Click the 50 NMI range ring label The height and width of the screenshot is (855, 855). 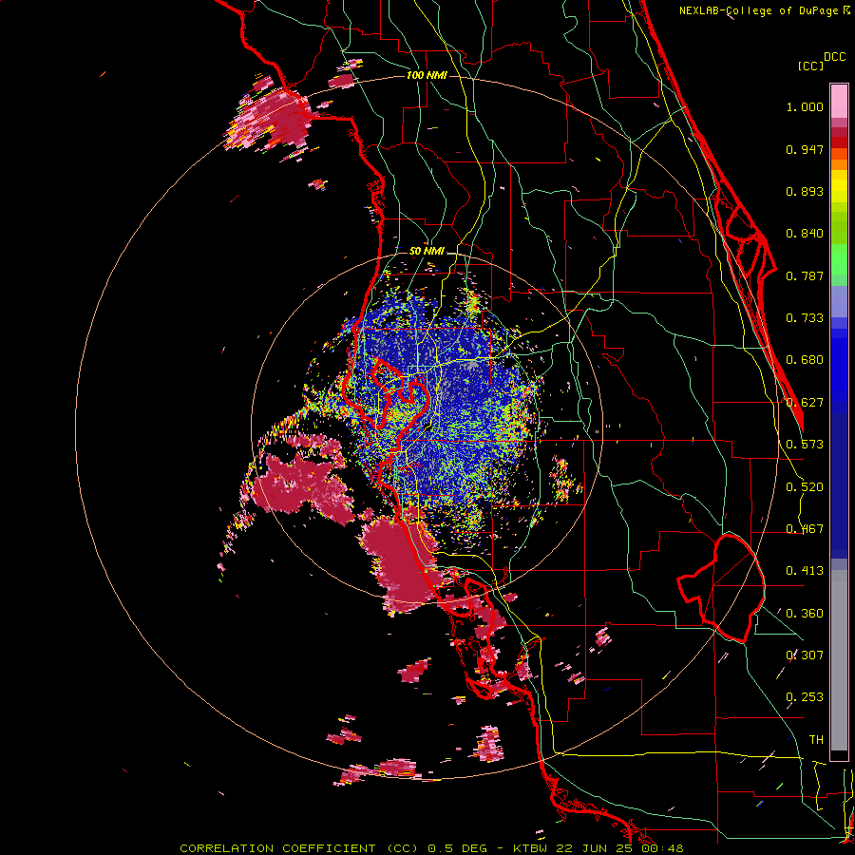point(427,251)
